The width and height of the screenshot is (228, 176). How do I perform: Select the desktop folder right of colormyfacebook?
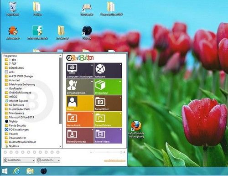[x=62, y=32]
